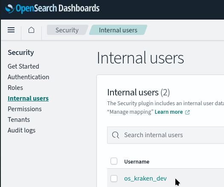The width and height of the screenshot is (224, 187).
Task: Open Tenants in Security sidebar
Action: [x=19, y=120]
